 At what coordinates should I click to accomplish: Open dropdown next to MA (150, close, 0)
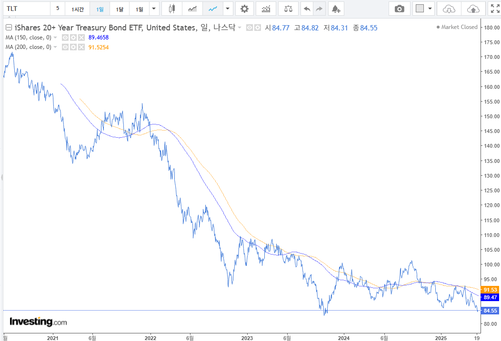click(x=55, y=38)
